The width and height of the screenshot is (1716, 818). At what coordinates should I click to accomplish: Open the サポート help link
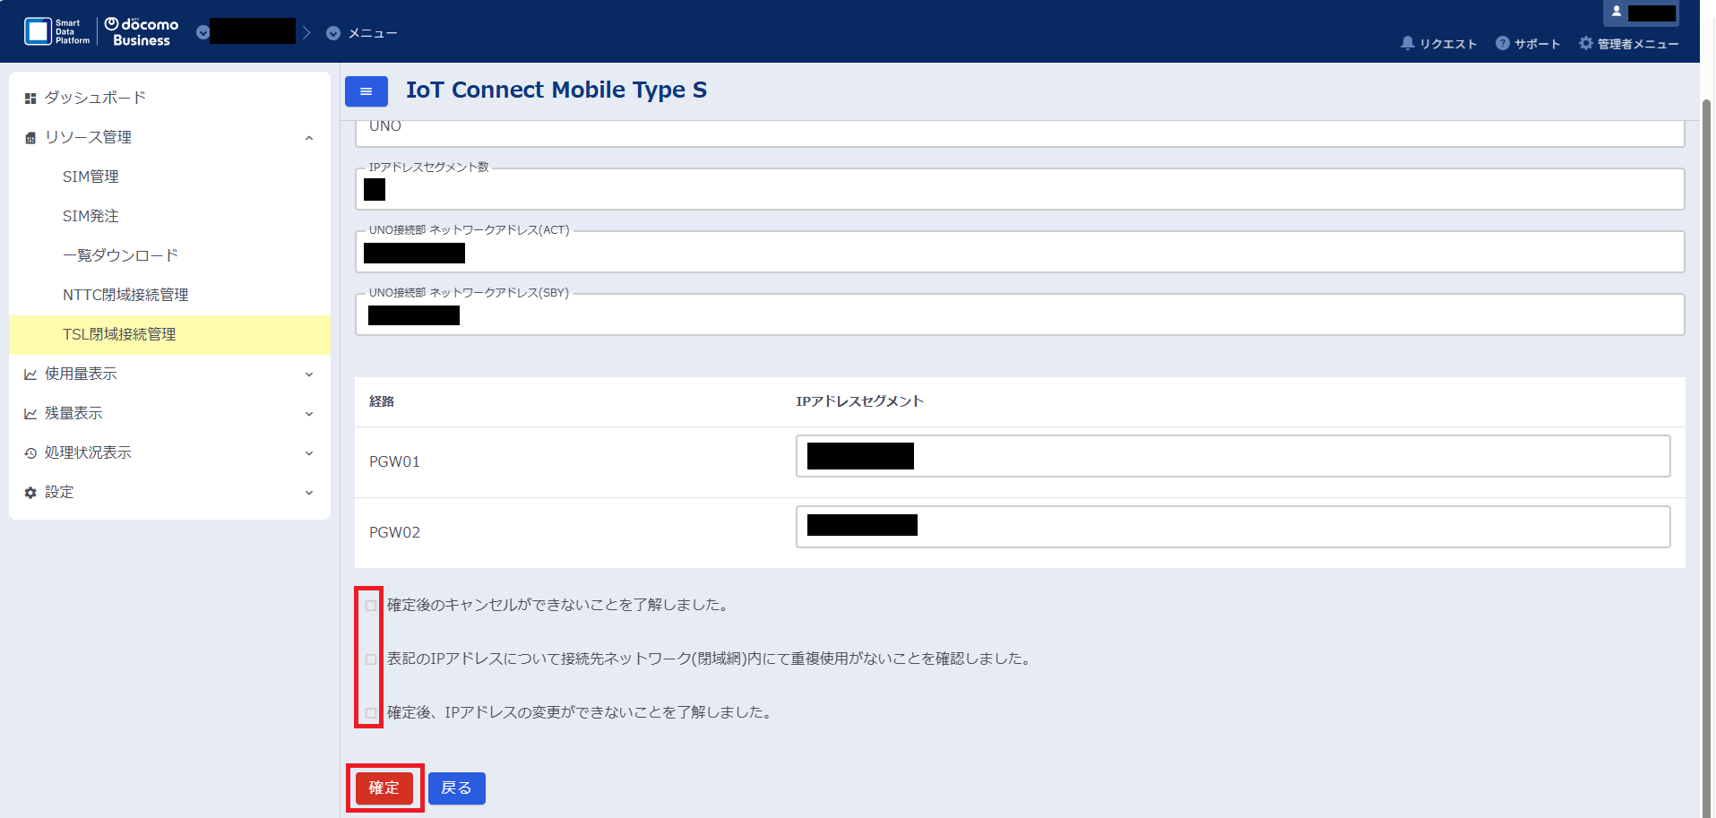coord(1528,43)
